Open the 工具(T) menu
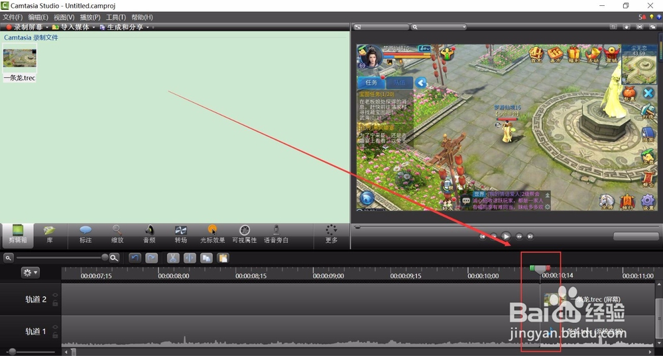 [116, 17]
